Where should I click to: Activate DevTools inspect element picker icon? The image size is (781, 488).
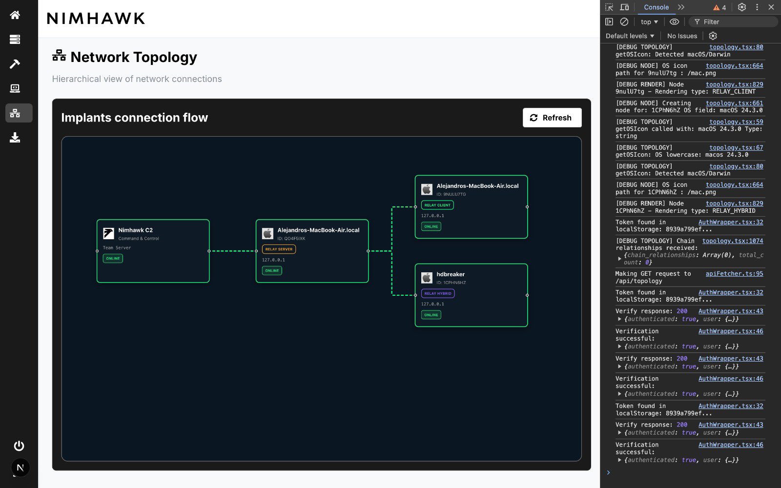point(609,7)
